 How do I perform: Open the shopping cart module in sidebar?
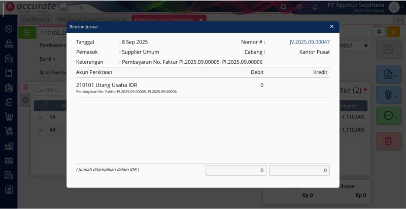(9, 116)
